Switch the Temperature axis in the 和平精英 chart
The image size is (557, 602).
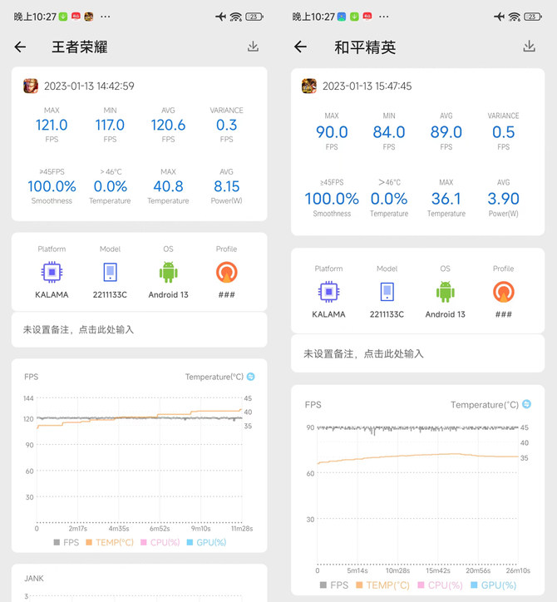pos(527,404)
